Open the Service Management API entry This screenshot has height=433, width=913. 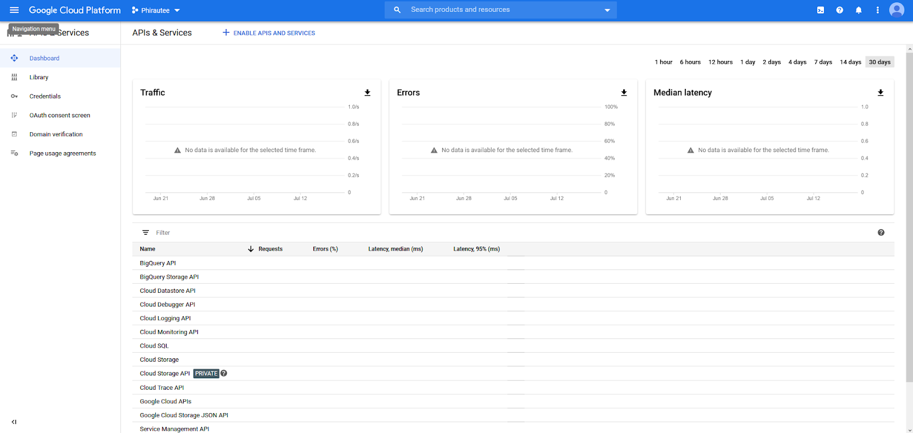(175, 429)
